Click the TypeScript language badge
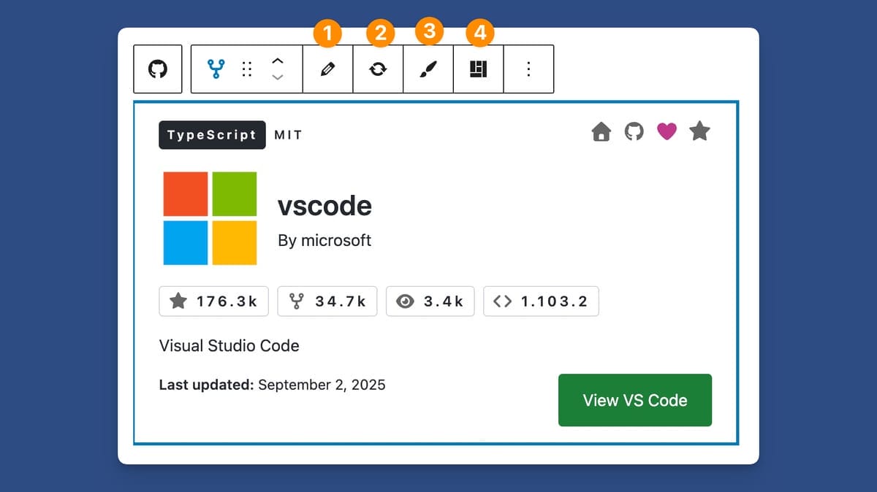Screen dimensions: 877x492 pyautogui.click(x=212, y=135)
